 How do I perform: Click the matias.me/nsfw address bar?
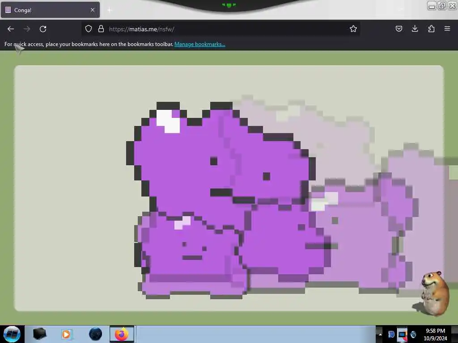click(x=220, y=29)
